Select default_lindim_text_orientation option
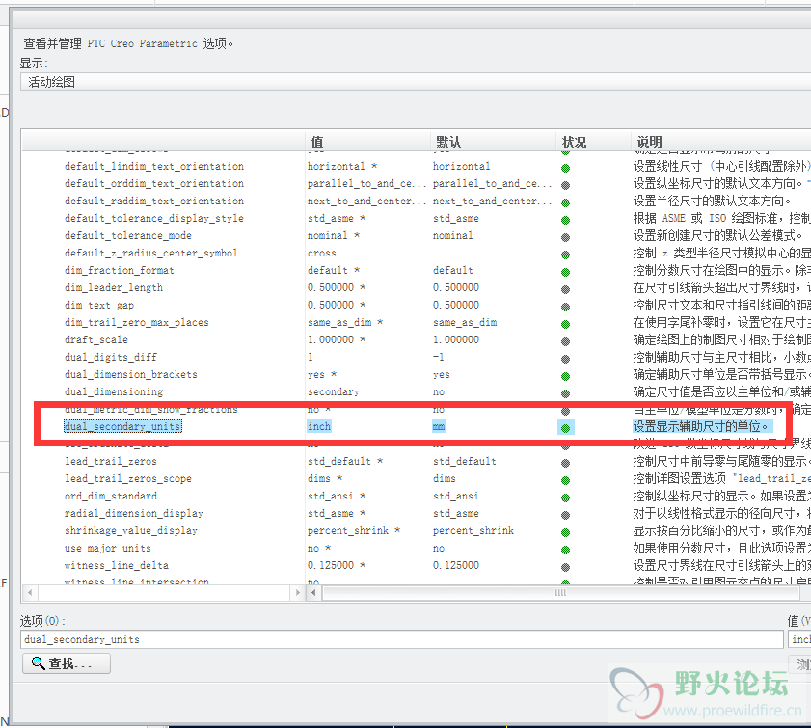 pos(154,166)
